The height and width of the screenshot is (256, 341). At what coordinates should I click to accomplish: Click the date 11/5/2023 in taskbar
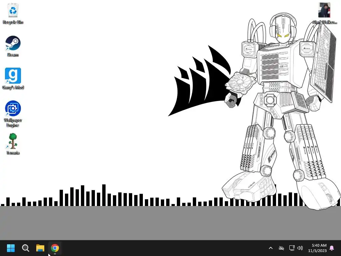(317, 251)
